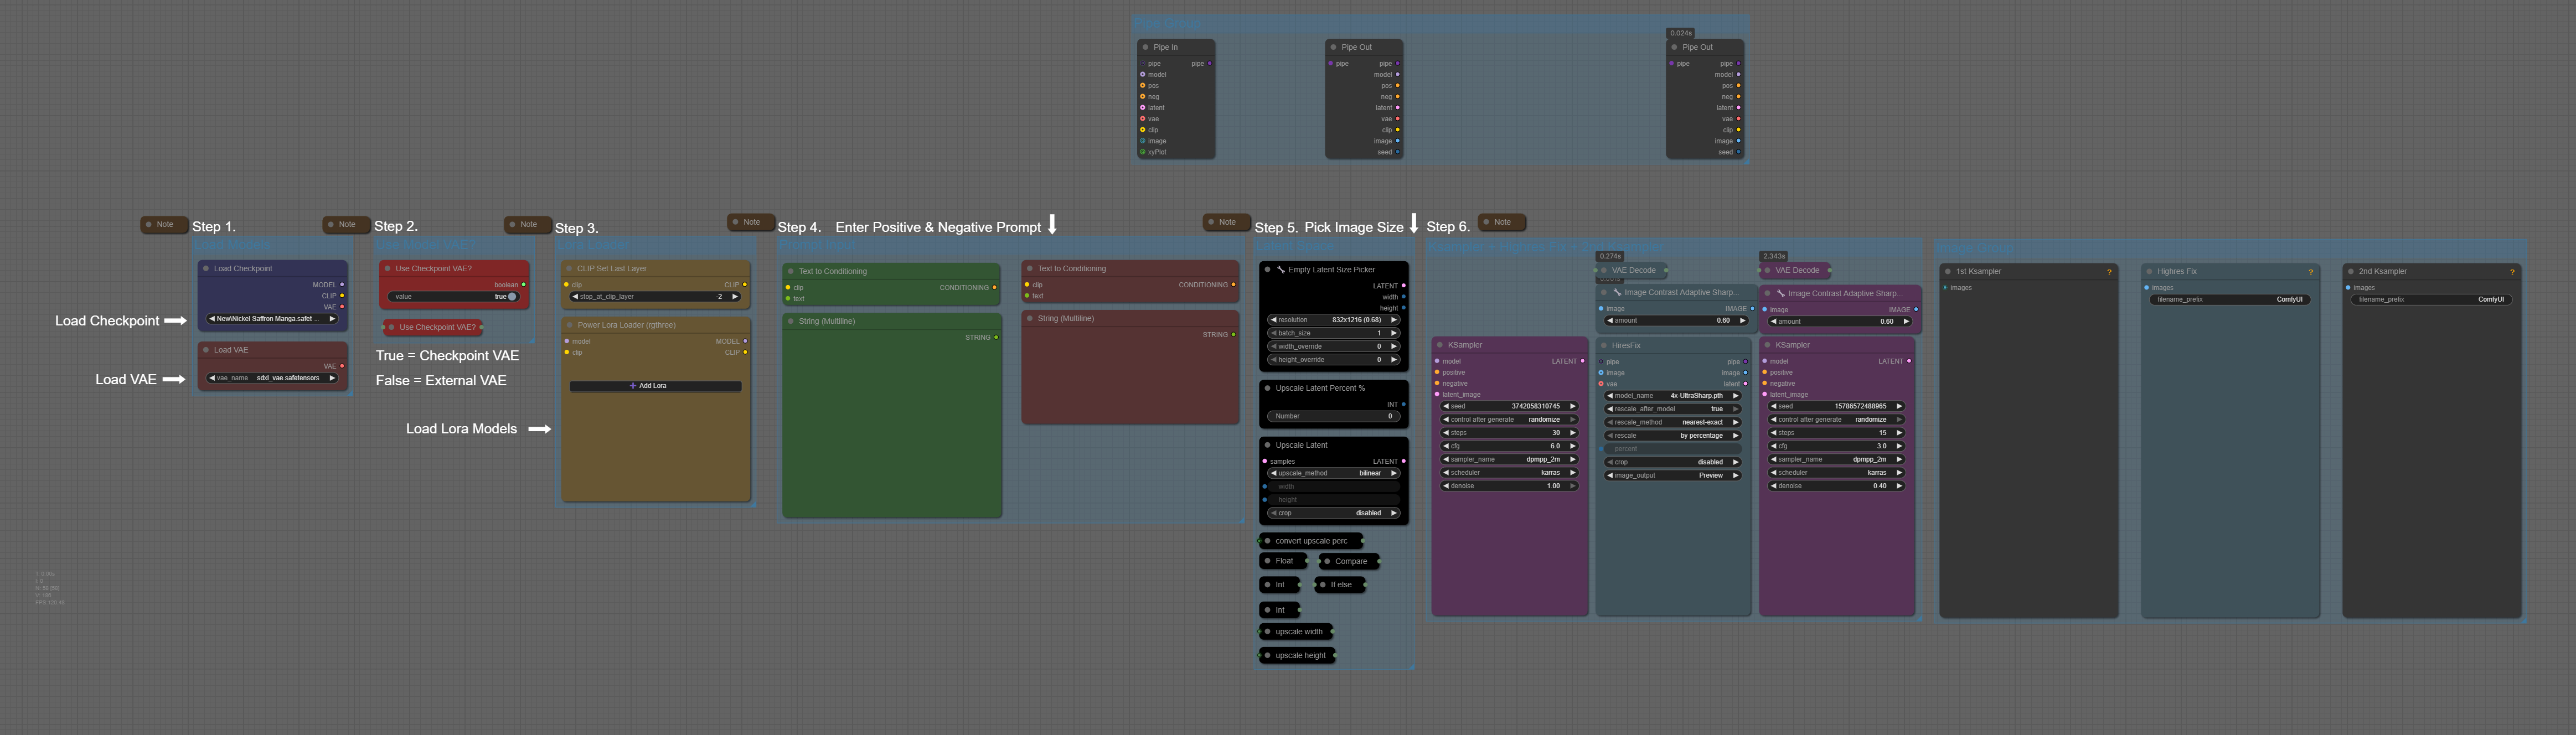Select the Image Group title
The width and height of the screenshot is (2576, 735).
(1974, 248)
